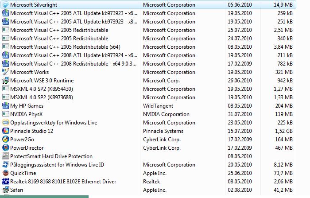Click the "WildTangent" publisher cell

click(x=158, y=106)
